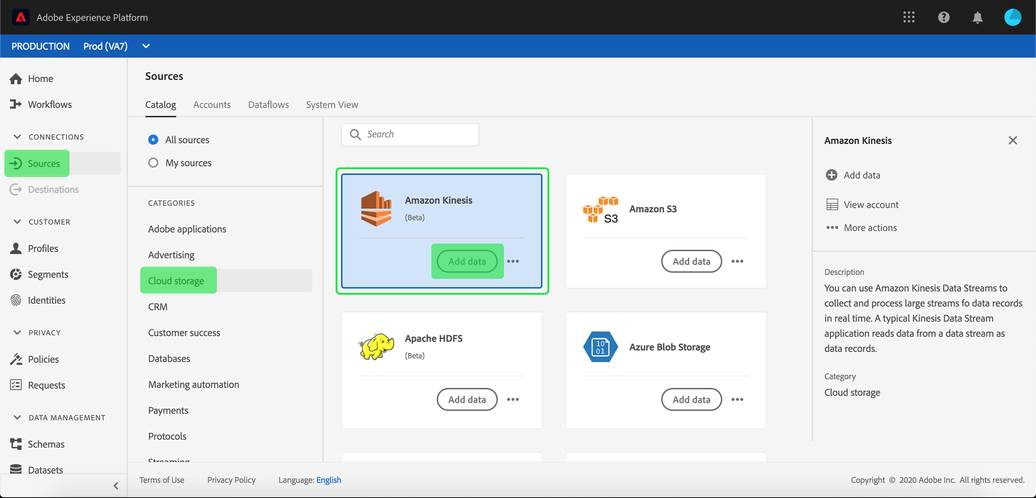Image resolution: width=1036 pixels, height=498 pixels.
Task: Expand the Prod (VA7) sandbox dropdown
Action: (x=146, y=46)
